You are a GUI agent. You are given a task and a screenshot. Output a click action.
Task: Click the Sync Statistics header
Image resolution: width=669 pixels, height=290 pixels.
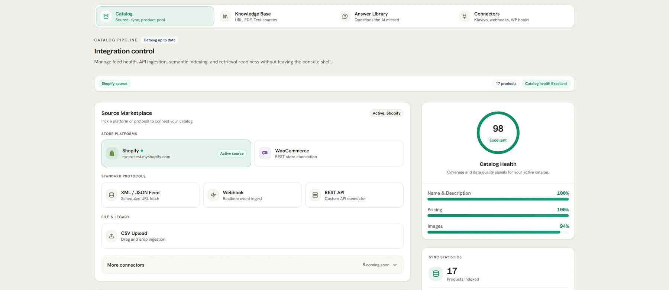coord(445,257)
